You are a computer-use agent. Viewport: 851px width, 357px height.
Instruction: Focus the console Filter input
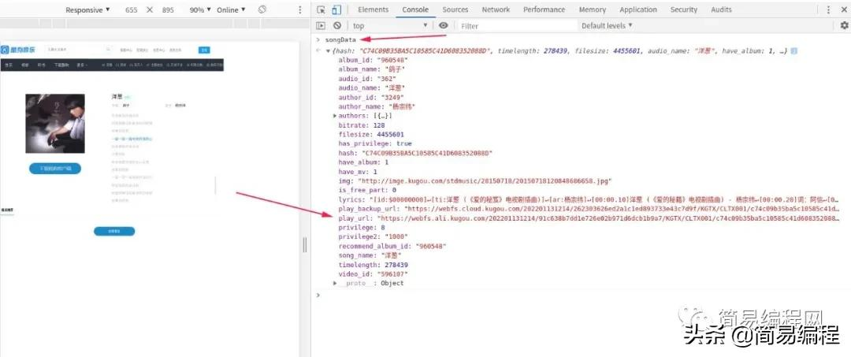click(x=518, y=25)
